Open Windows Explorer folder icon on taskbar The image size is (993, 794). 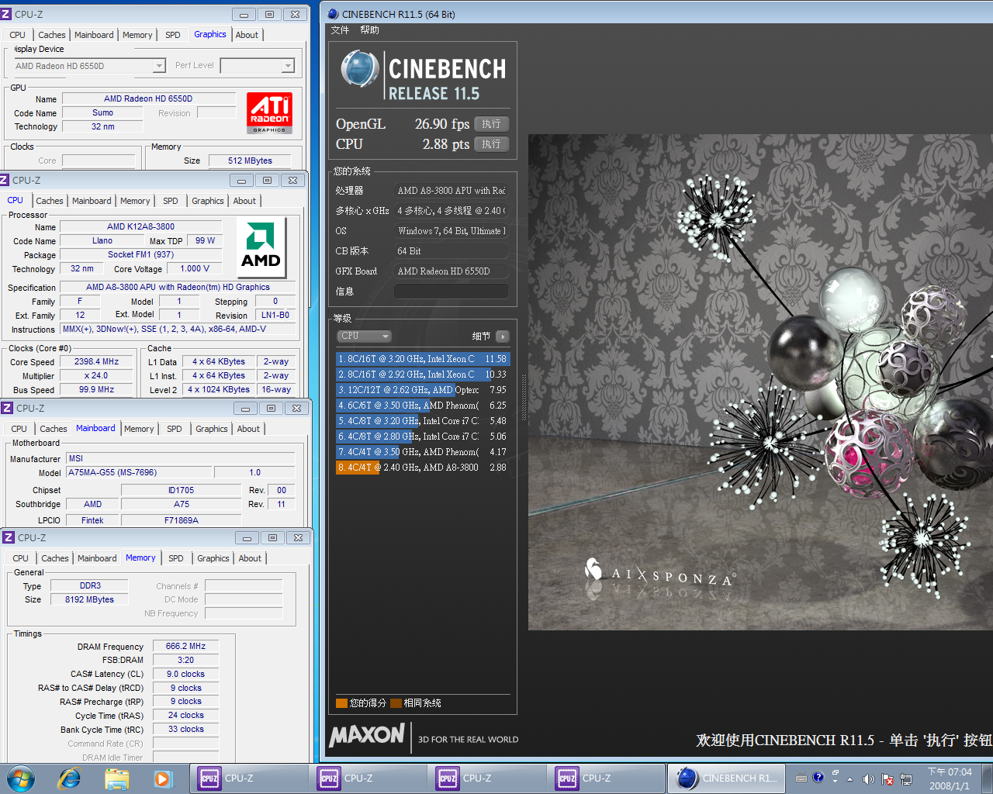(116, 778)
